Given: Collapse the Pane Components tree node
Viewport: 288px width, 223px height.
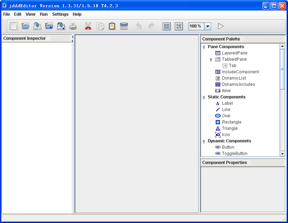Looking at the screenshot, I should pos(204,47).
